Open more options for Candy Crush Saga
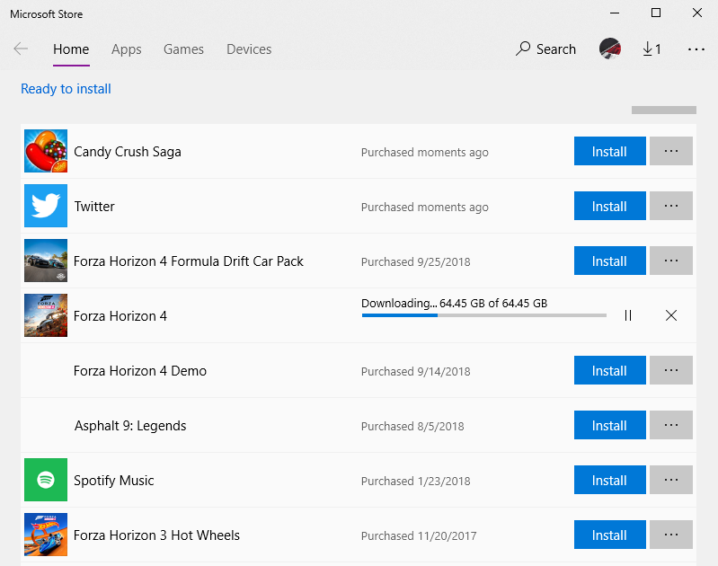The image size is (718, 566). (x=671, y=151)
